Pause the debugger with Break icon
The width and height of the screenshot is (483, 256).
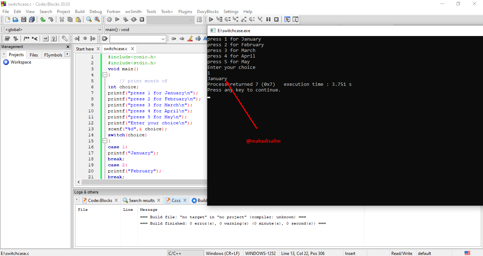pos(268,20)
